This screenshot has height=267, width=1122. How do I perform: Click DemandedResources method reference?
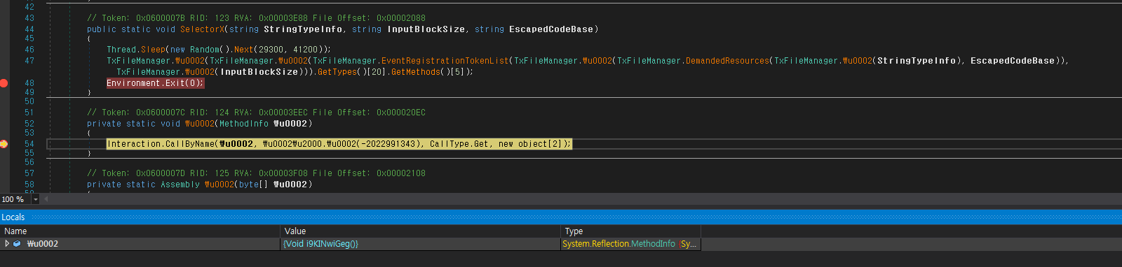click(x=727, y=61)
